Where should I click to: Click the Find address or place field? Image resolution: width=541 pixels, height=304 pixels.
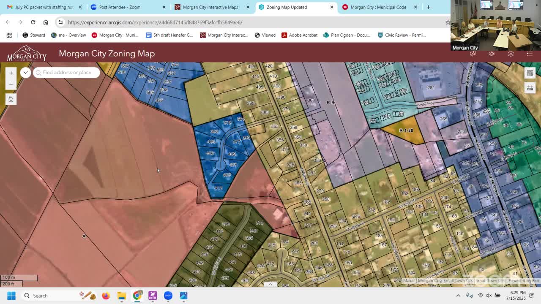pos(67,73)
